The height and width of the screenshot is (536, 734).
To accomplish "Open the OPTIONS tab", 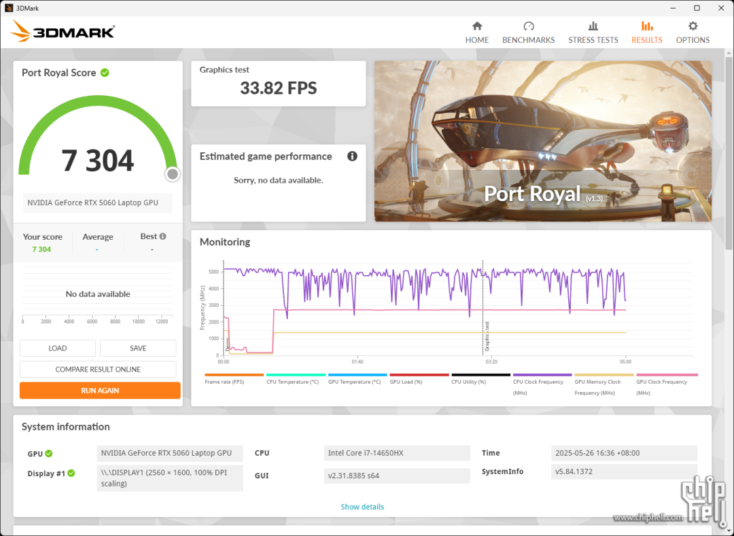I will coord(693,33).
